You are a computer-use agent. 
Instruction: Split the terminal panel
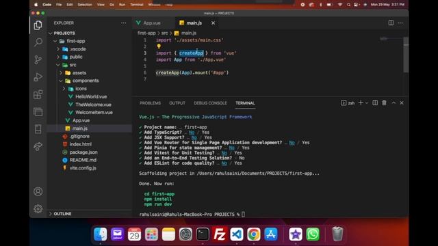click(375, 103)
